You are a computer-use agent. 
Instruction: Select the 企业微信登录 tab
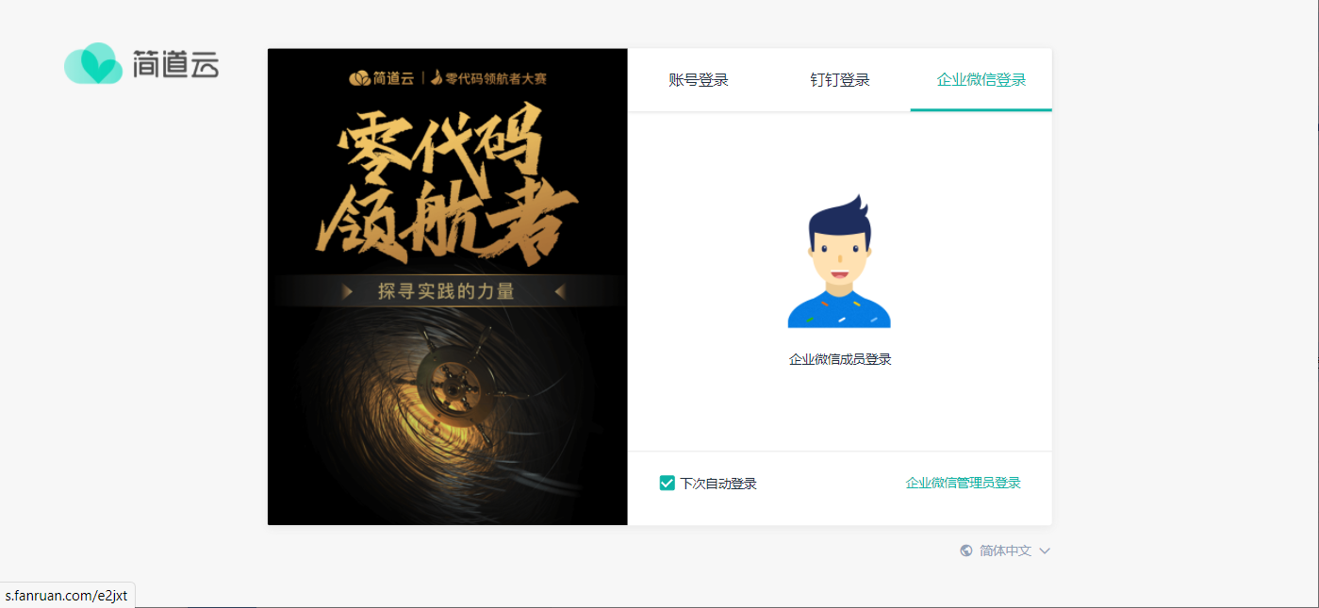(x=981, y=80)
